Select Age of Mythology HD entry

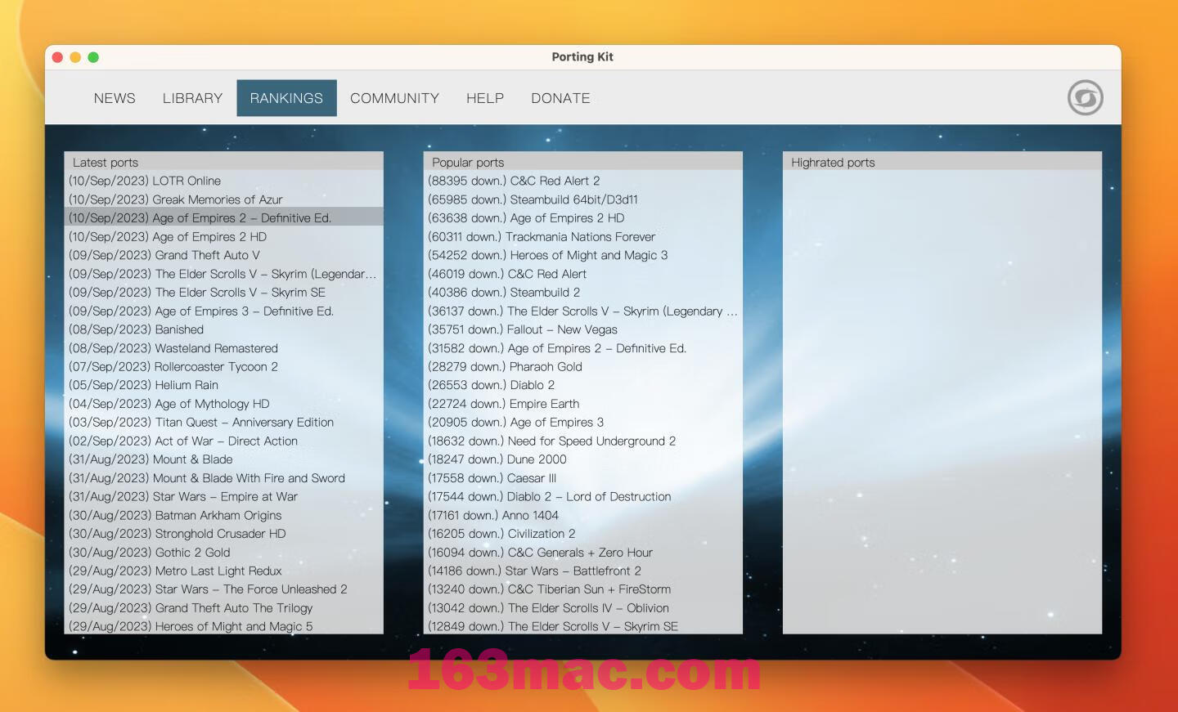coord(223,404)
